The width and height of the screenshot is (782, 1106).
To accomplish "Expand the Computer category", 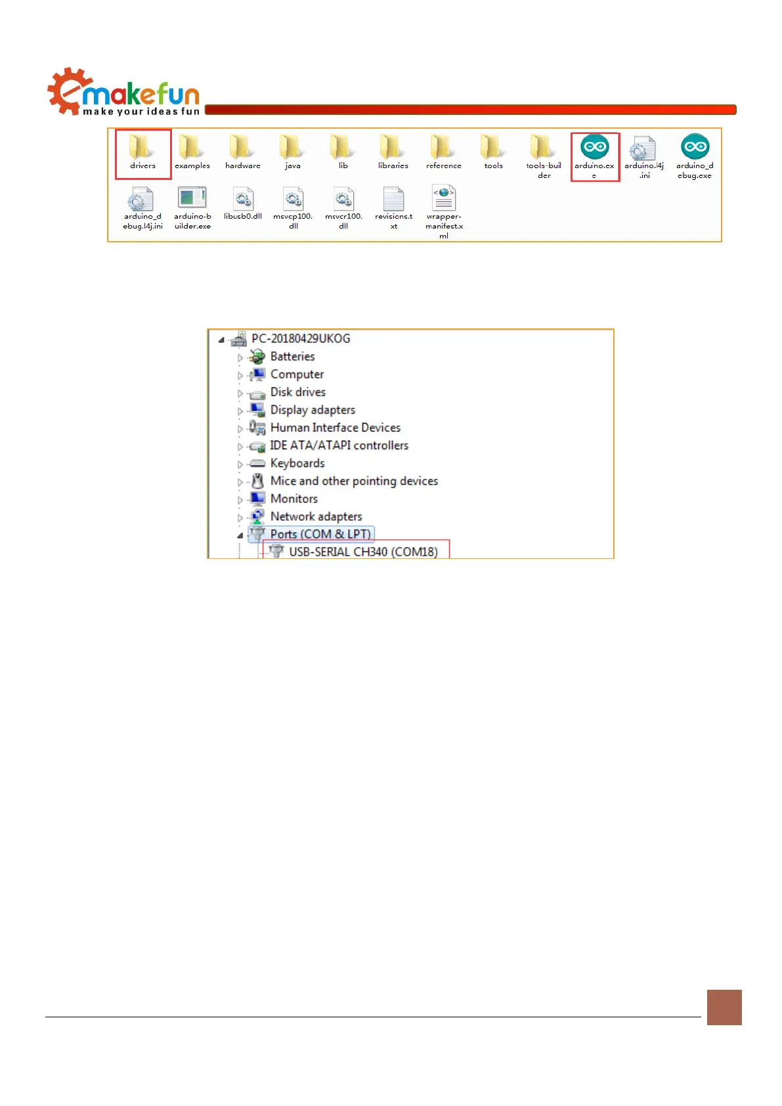I will 240,376.
